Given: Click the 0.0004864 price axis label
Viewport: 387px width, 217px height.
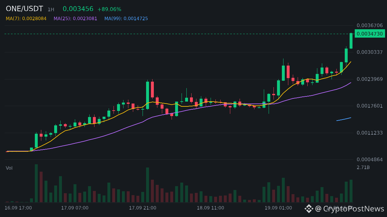Looking at the screenshot, I should click(370, 159).
